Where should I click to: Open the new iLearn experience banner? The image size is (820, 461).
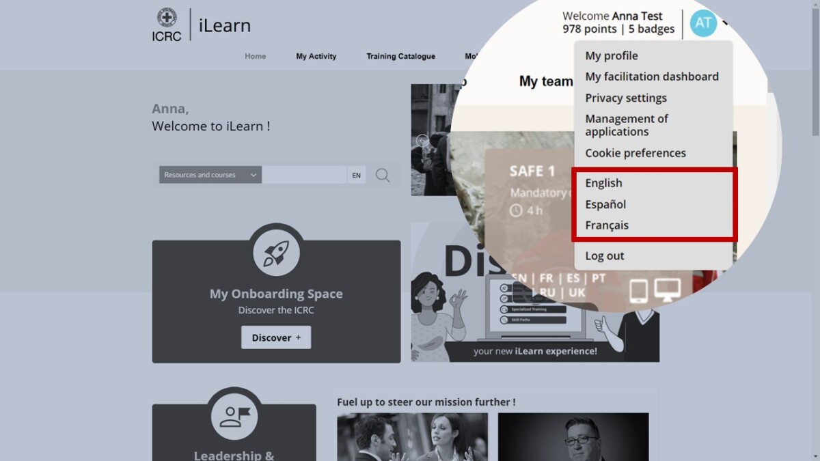click(x=535, y=291)
